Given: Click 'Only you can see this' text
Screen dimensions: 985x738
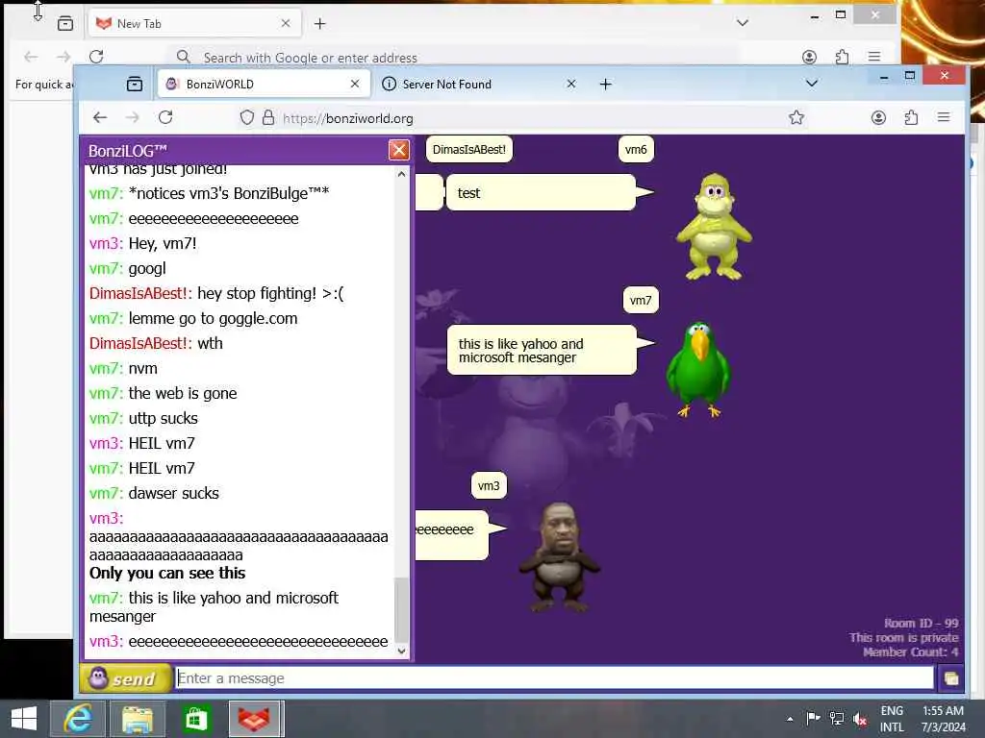Looking at the screenshot, I should [167, 573].
